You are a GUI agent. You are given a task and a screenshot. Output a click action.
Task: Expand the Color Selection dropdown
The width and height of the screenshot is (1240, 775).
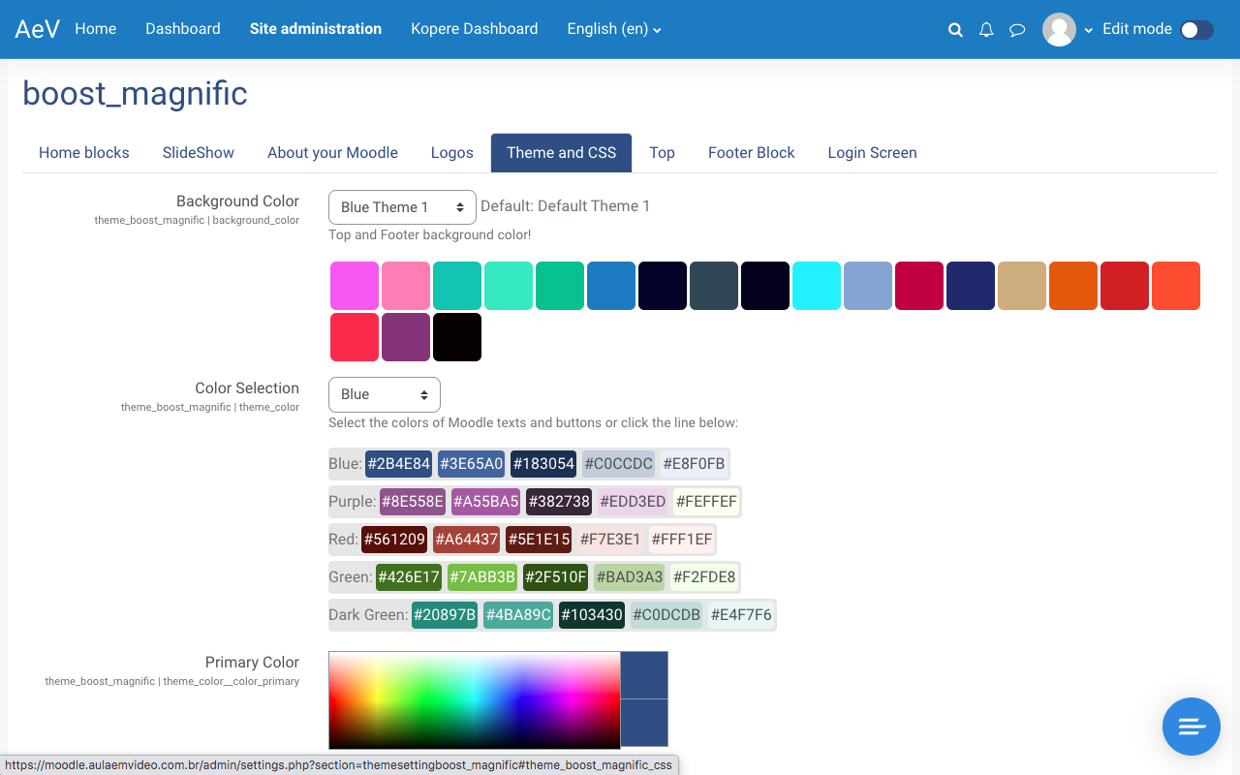coord(384,394)
